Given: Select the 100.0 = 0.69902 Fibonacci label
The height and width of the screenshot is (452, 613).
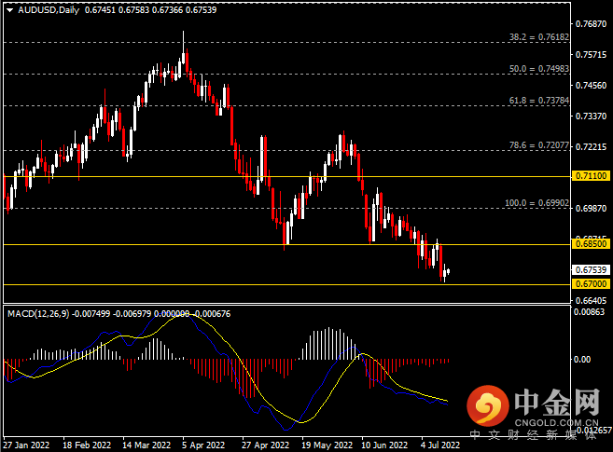Looking at the screenshot, I should (x=536, y=203).
